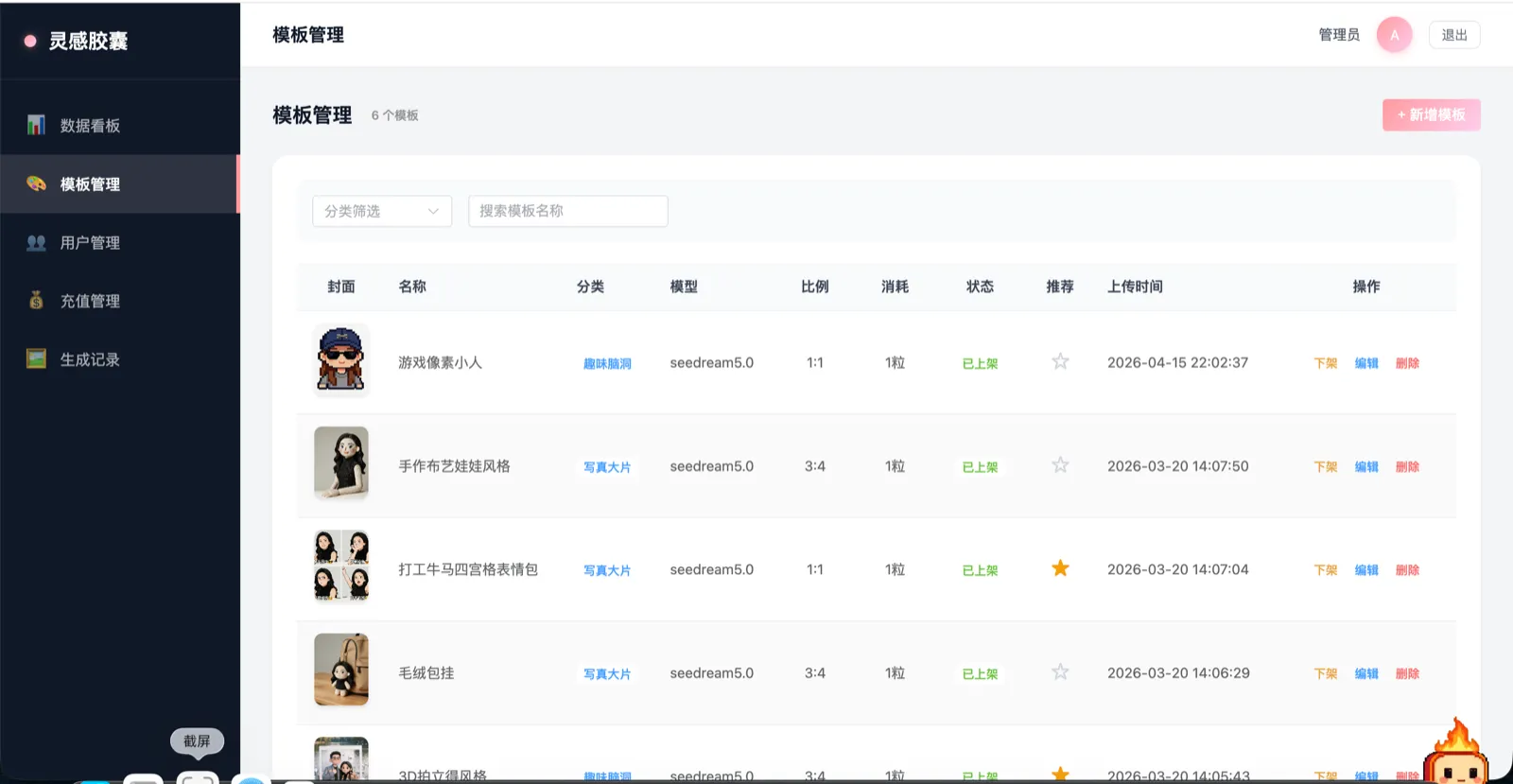Image resolution: width=1513 pixels, height=784 pixels.
Task: Open 充值管理 in the sidebar
Action: click(120, 301)
